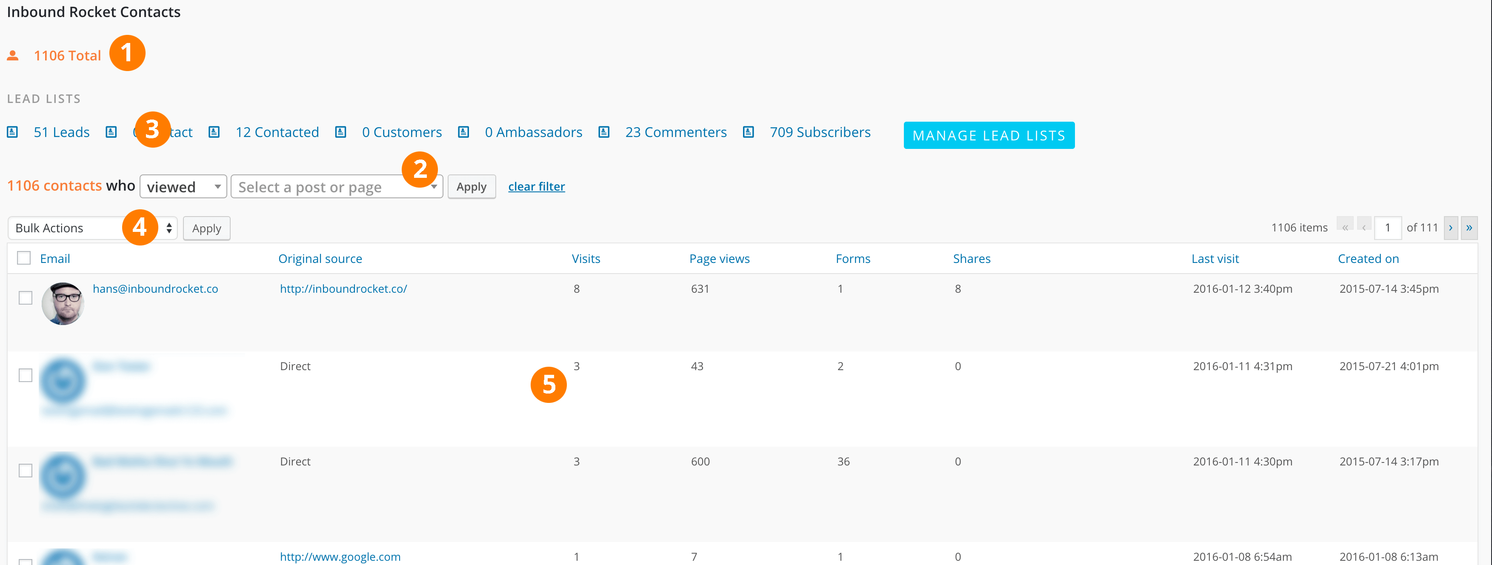Click the lead list icon beside 12 Contacted
This screenshot has width=1492, height=565.
click(214, 132)
